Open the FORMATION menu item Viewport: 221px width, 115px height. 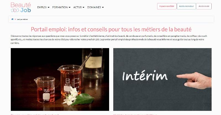pyautogui.click(x=60, y=7)
